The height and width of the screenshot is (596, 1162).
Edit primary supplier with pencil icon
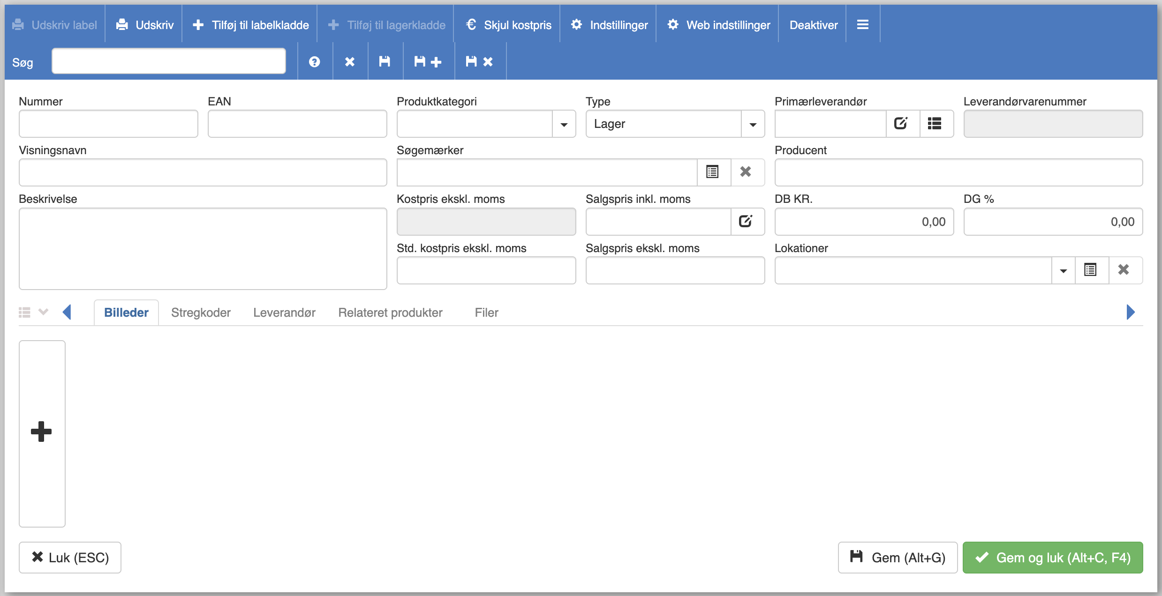(901, 124)
